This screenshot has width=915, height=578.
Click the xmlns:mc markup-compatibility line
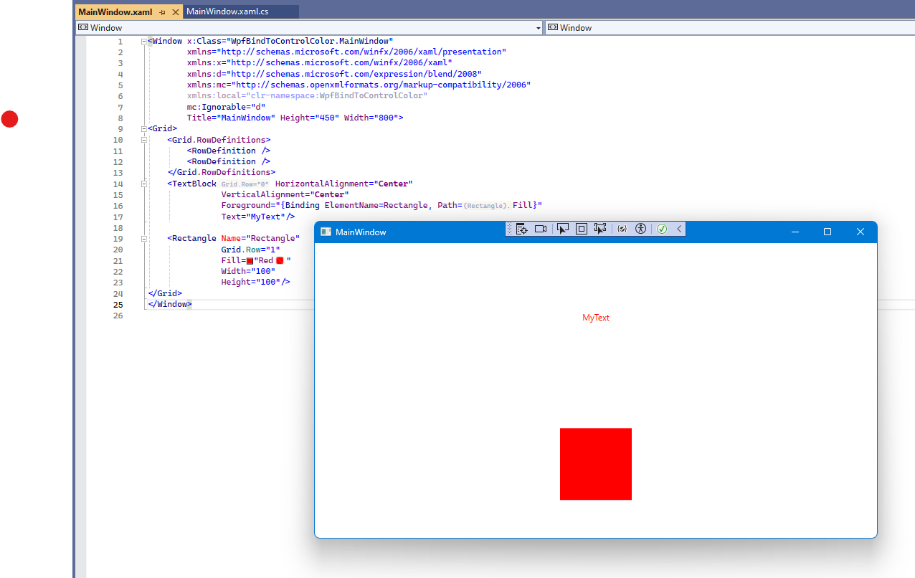359,85
